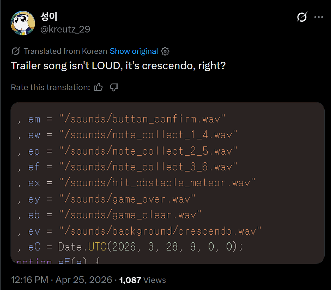Click the button_confirm.wav line in the image
The width and height of the screenshot is (331, 290).
pyautogui.click(x=142, y=119)
